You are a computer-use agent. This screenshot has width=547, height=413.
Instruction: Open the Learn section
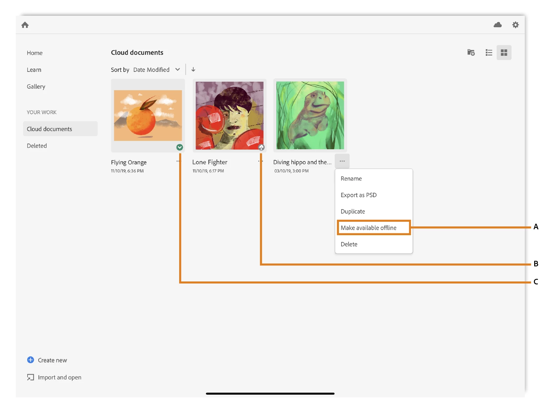click(34, 70)
